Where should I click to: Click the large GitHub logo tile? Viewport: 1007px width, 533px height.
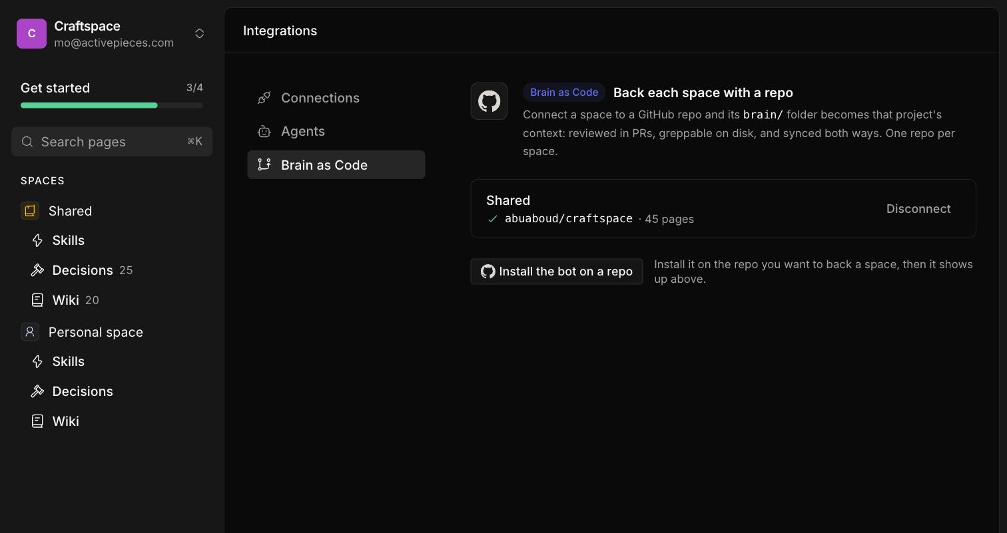(489, 101)
